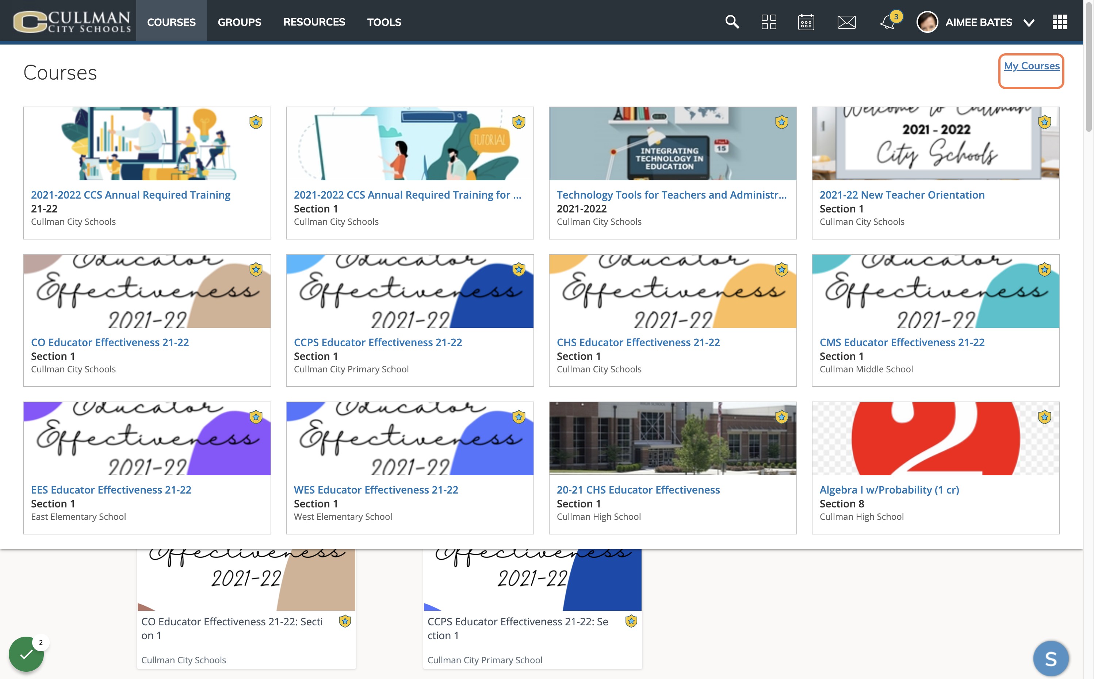The image size is (1094, 679).
Task: Open the messages envelope icon
Action: pos(846,22)
